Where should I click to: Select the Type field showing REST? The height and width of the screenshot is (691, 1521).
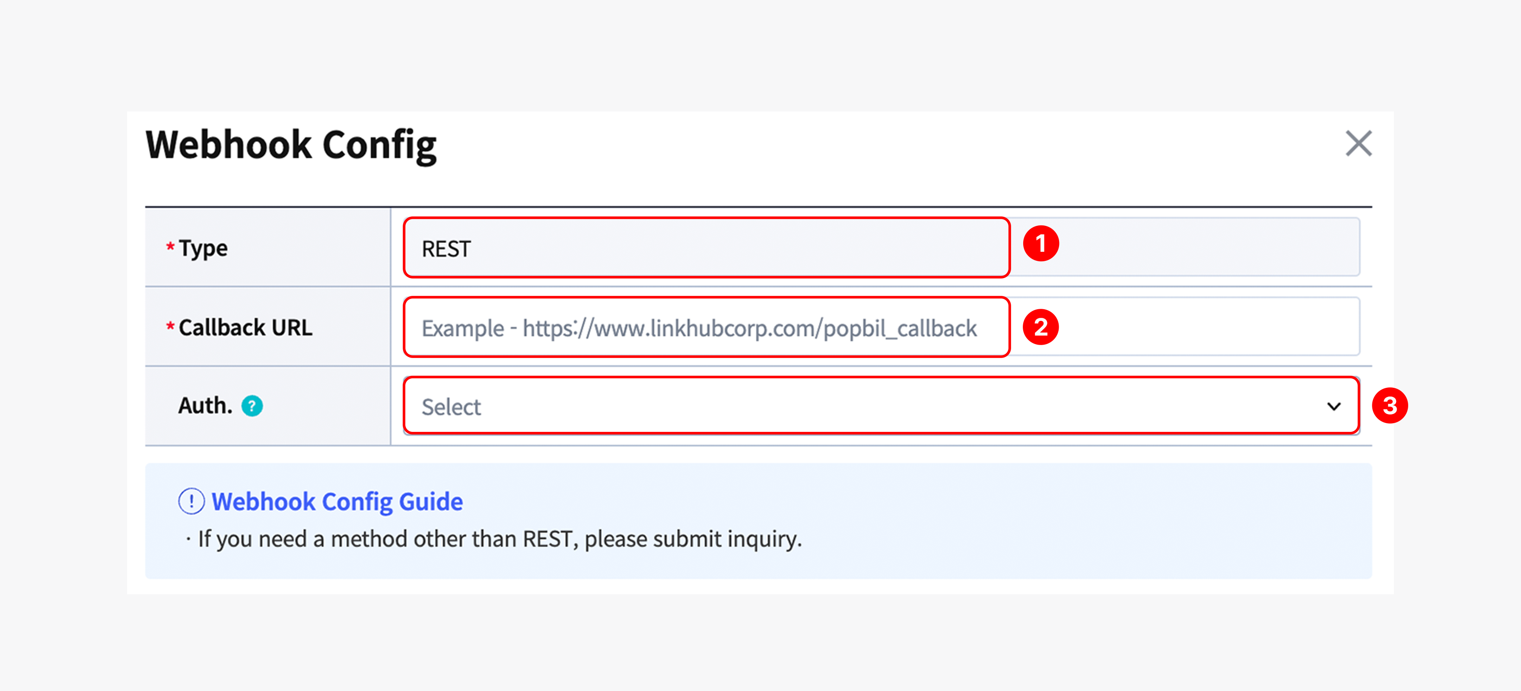coord(706,247)
